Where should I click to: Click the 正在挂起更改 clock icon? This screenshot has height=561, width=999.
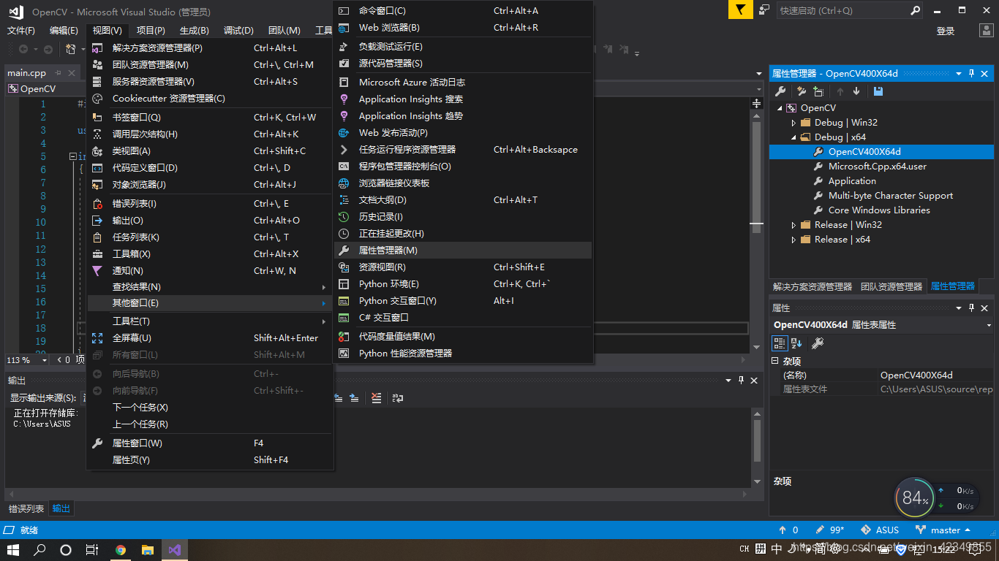(344, 233)
